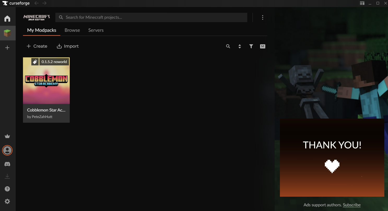The height and width of the screenshot is (211, 388).
Task: Open the three-dot more options menu
Action: point(262,17)
